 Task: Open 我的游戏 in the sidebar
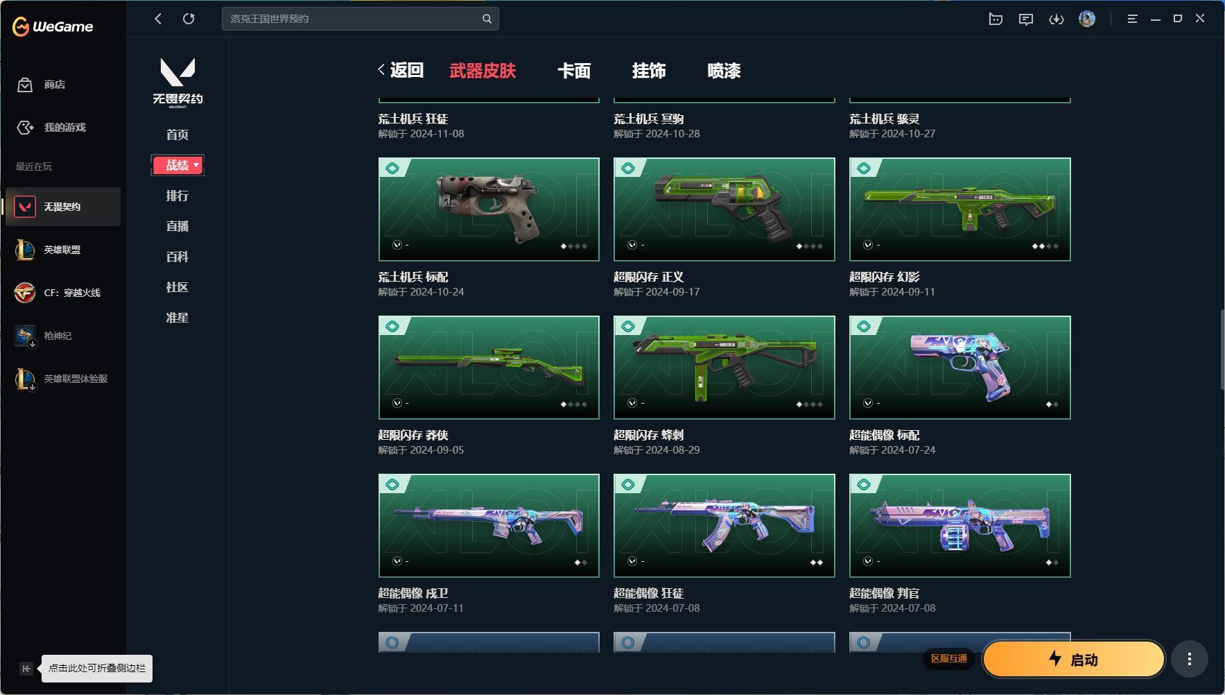(63, 128)
